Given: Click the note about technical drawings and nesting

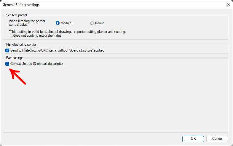Looking at the screenshot, I should click(67, 32).
